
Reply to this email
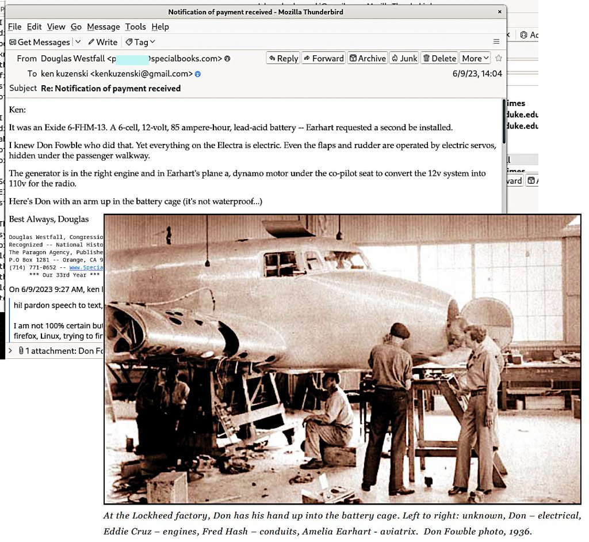click(282, 58)
